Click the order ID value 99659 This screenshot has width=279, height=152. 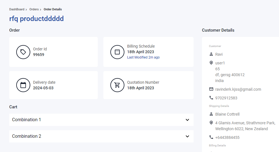[39, 55]
